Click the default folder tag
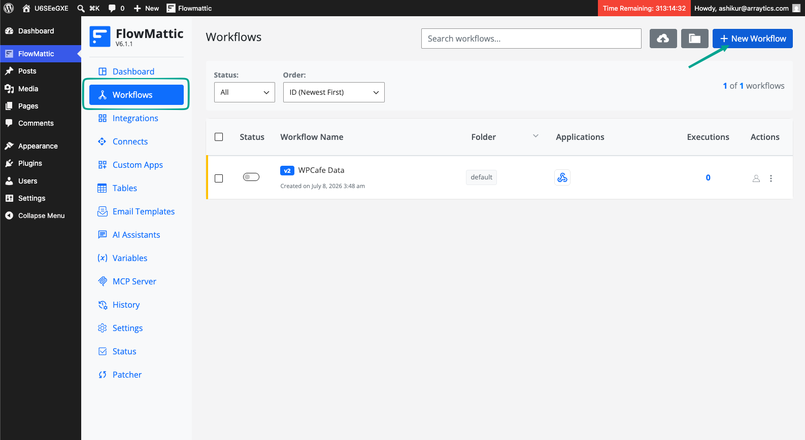 point(481,177)
